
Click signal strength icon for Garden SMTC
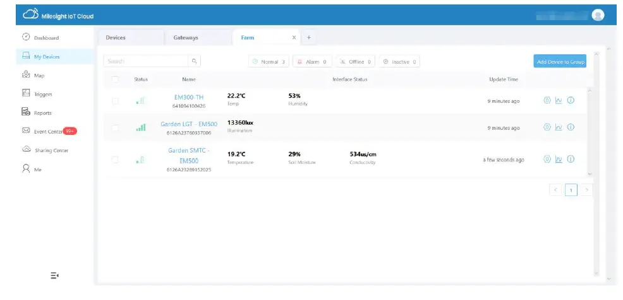coord(140,159)
